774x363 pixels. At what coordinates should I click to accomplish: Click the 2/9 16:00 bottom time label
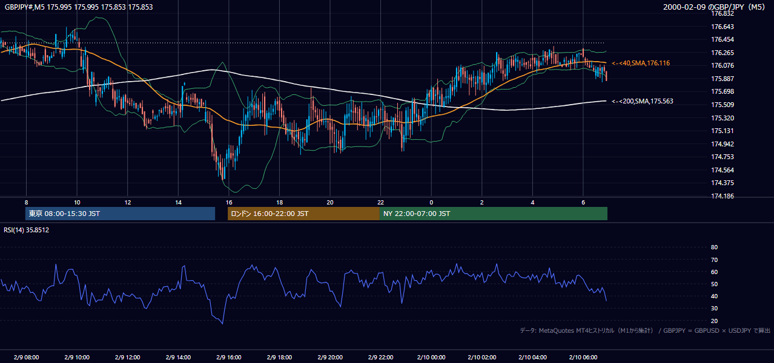pyautogui.click(x=228, y=357)
